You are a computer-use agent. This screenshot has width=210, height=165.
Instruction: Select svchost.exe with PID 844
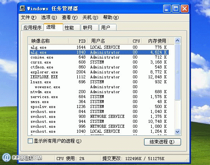(x=99, y=111)
